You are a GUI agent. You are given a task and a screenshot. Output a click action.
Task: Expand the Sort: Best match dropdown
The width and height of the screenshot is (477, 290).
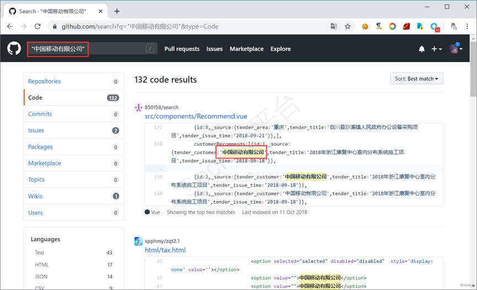416,79
